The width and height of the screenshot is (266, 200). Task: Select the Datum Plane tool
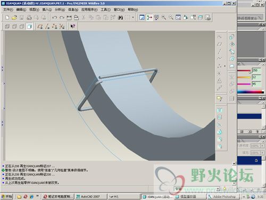click(x=219, y=44)
